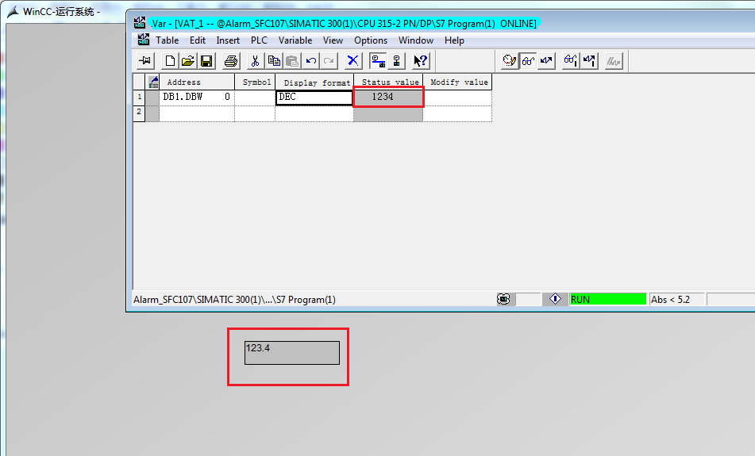Open the Options menu

[371, 40]
